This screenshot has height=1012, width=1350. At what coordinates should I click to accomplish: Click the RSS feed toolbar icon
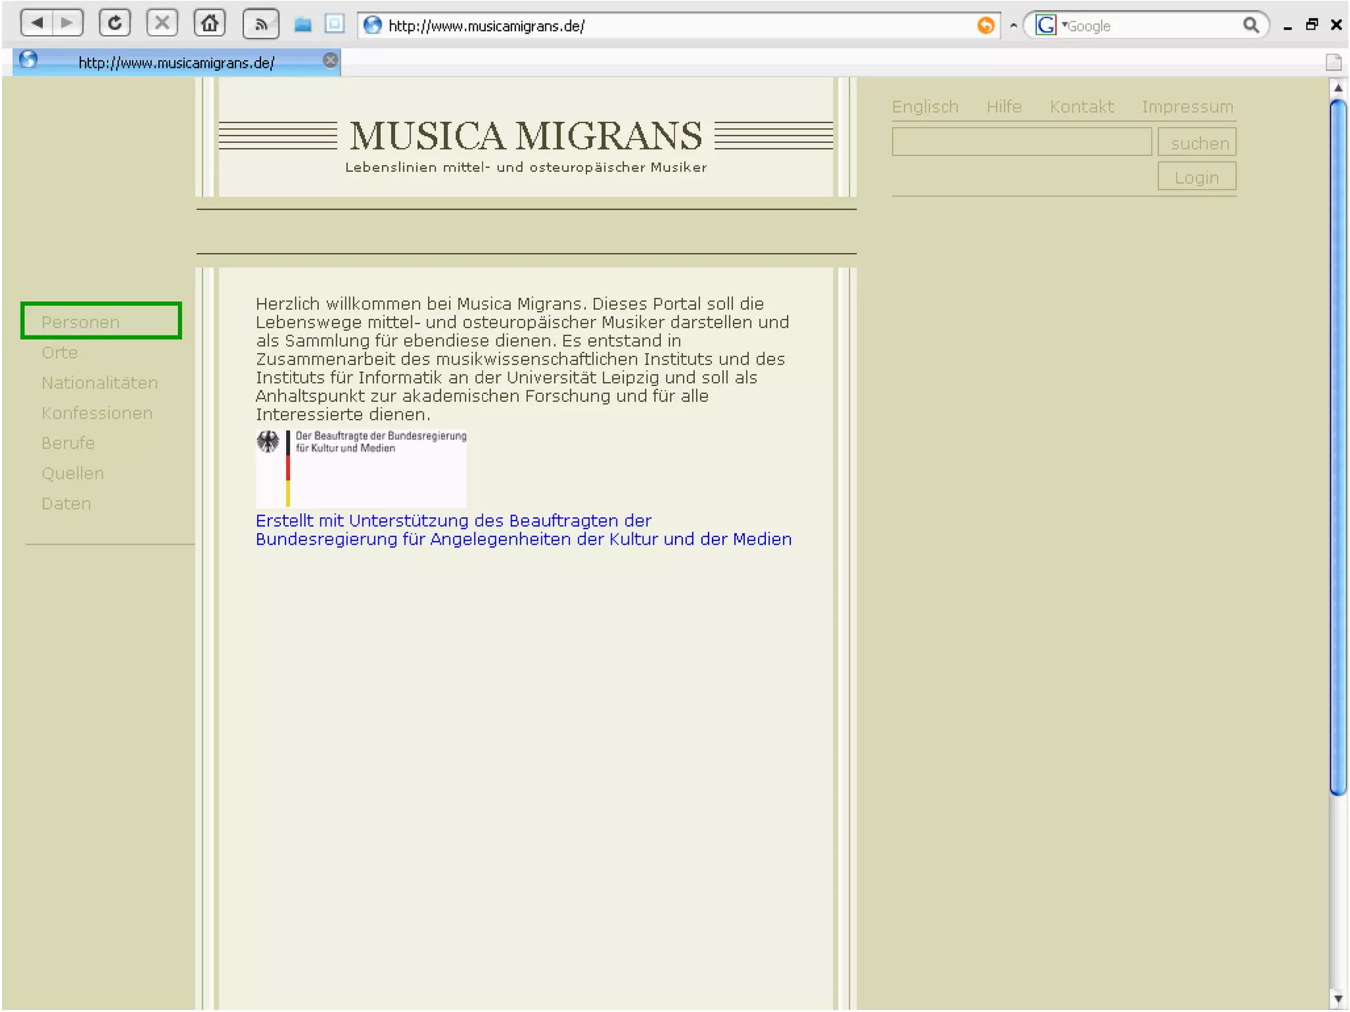261,25
